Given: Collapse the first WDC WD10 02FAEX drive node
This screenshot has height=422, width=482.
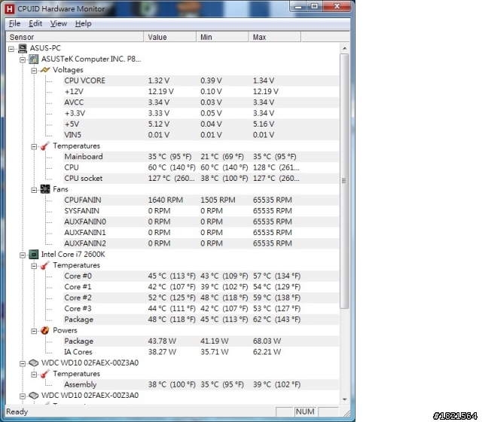Looking at the screenshot, I should [23, 363].
